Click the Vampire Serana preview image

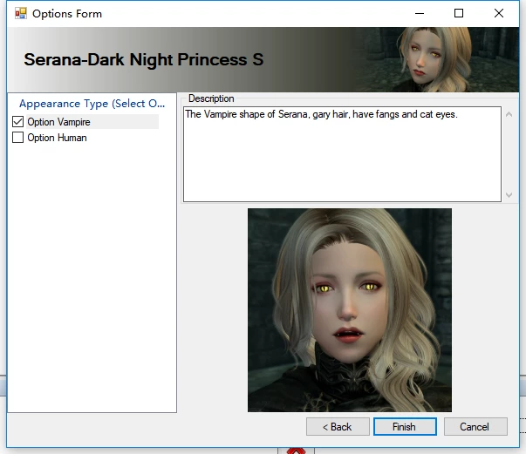pyautogui.click(x=350, y=310)
